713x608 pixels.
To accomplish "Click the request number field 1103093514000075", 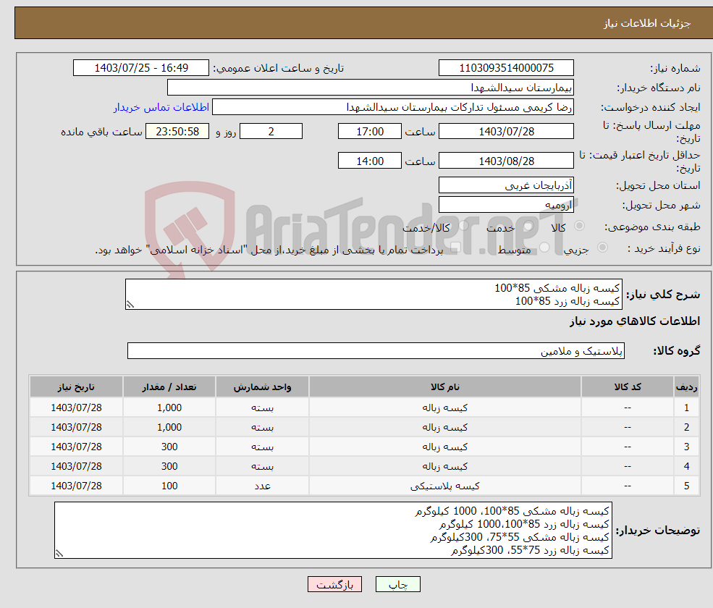I will [x=506, y=68].
